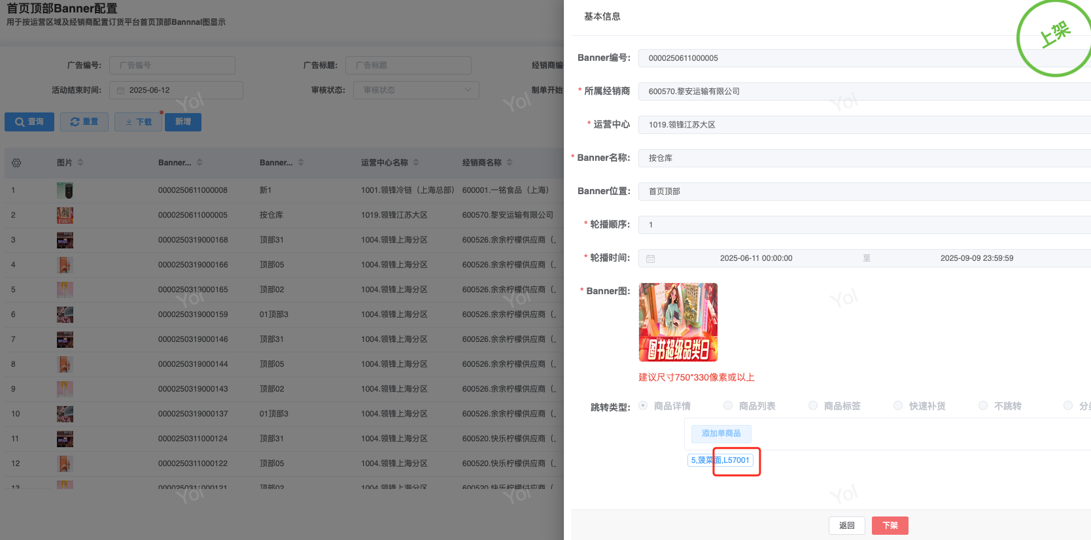The width and height of the screenshot is (1091, 540).
Task: Open thumbnail of banner 0000250311000122
Action: tap(65, 464)
